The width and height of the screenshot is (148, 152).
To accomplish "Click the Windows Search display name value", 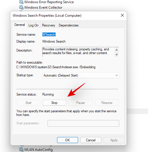I will click(x=54, y=41).
